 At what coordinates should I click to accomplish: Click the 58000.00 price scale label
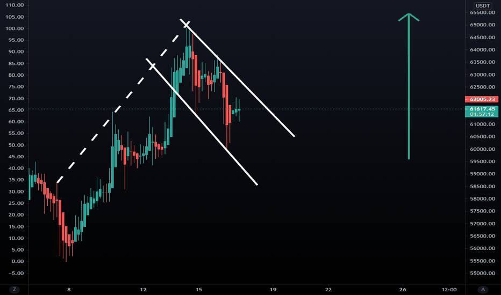(x=483, y=198)
